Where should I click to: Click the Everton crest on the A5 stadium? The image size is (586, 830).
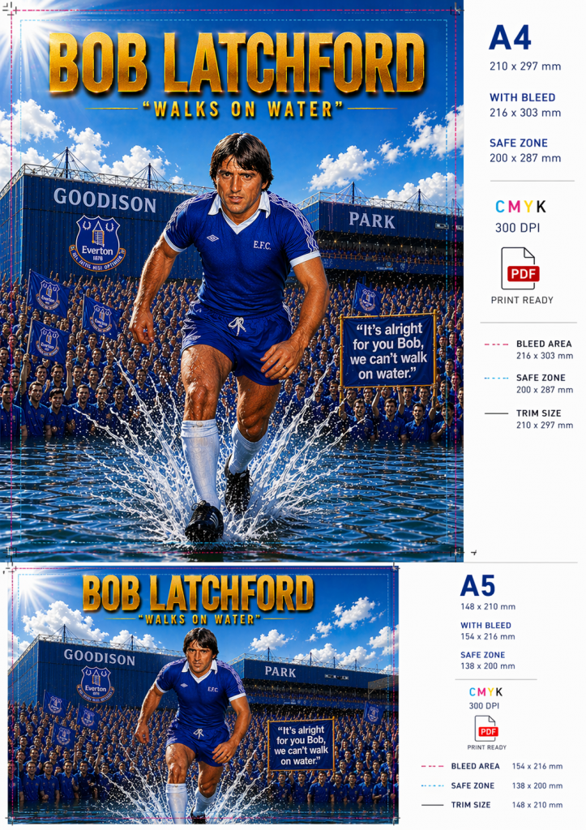[96, 684]
